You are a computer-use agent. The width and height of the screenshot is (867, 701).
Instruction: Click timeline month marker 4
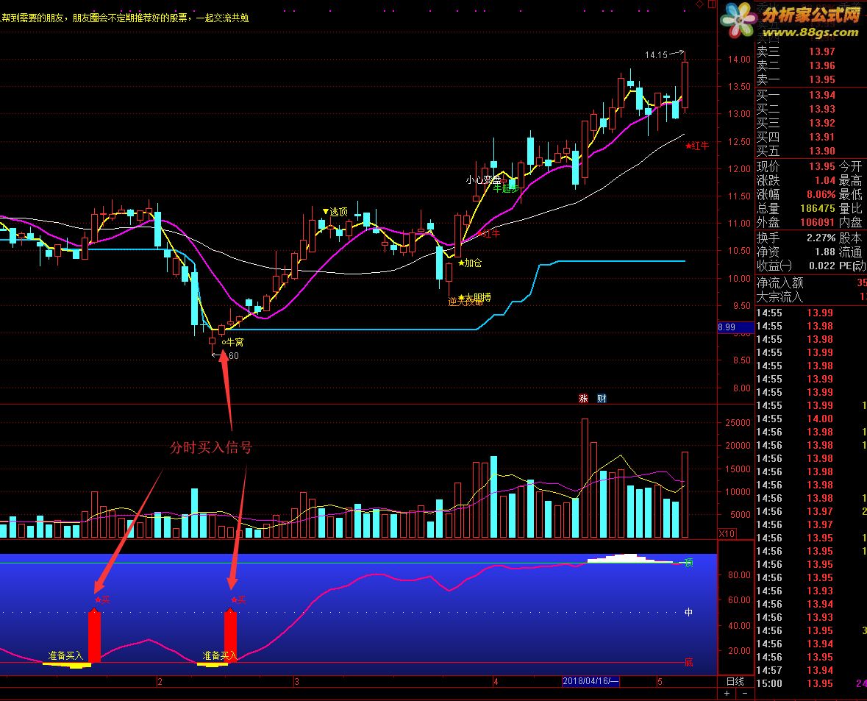pyautogui.click(x=496, y=682)
